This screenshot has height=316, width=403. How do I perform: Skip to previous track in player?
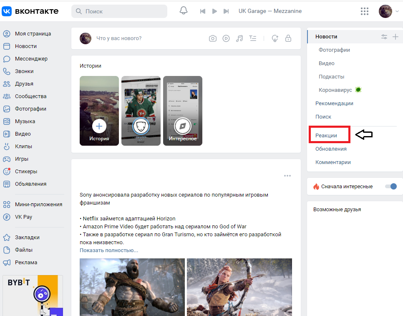202,11
